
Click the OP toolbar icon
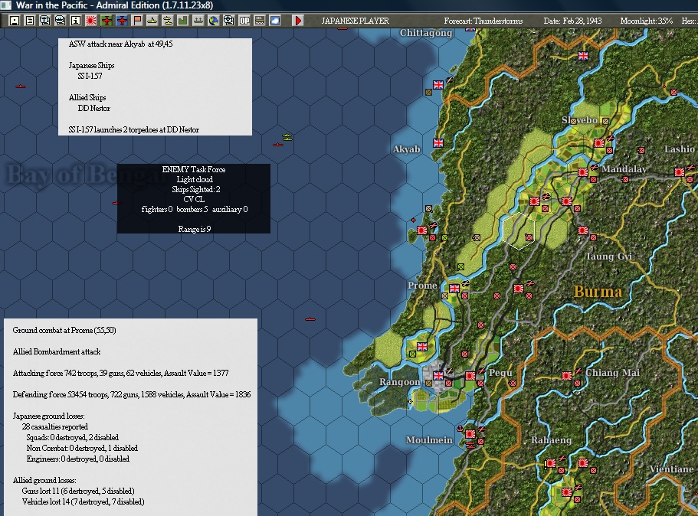pyautogui.click(x=244, y=21)
